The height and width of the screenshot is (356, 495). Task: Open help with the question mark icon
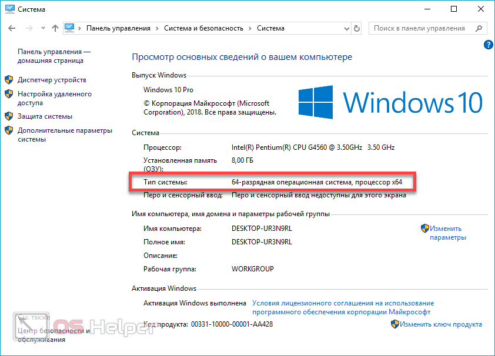point(489,45)
